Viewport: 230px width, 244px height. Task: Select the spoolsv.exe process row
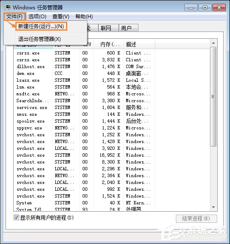coord(84,121)
